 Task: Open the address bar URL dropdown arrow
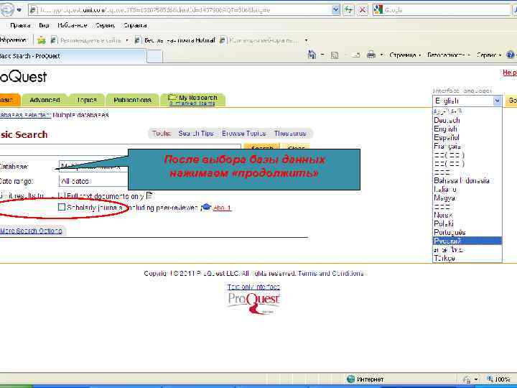(335, 10)
